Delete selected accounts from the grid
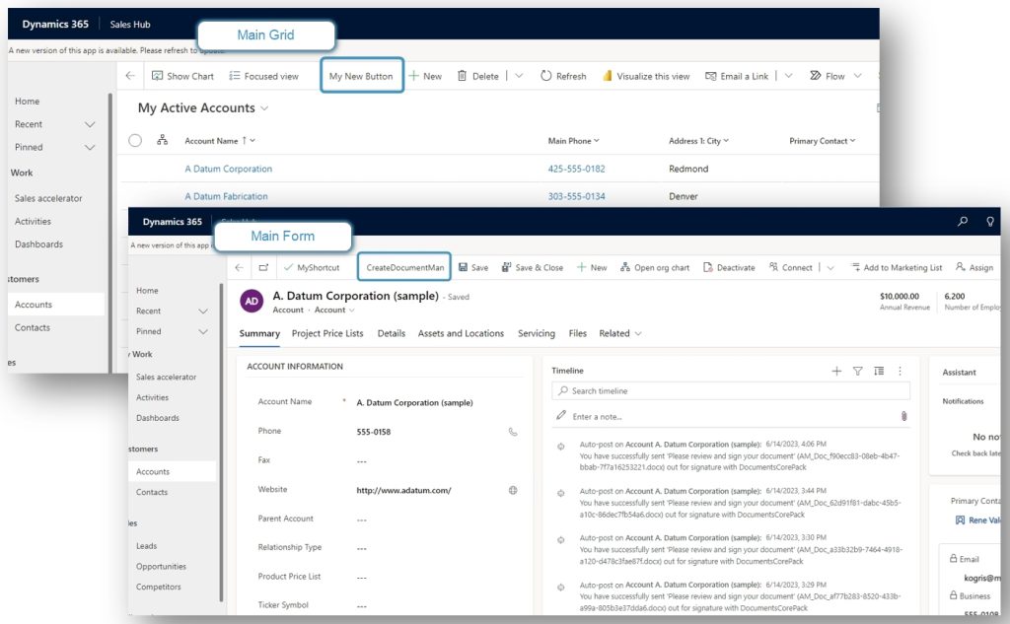1010x624 pixels. tap(478, 76)
